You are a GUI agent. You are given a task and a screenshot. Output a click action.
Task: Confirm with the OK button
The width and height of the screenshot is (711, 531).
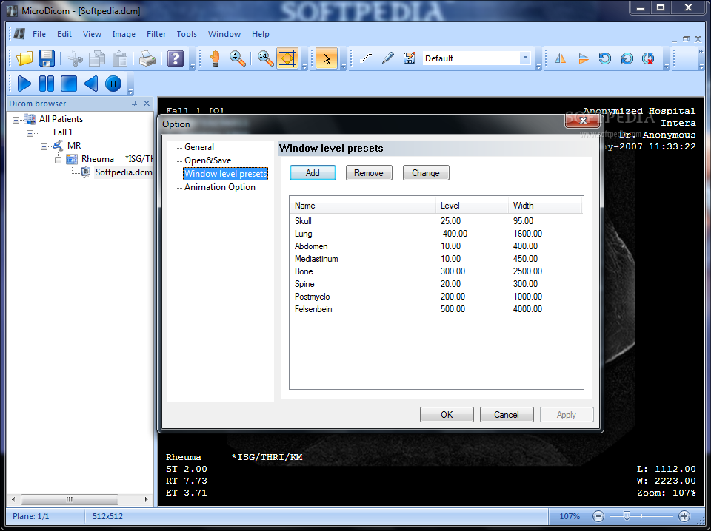(x=447, y=415)
